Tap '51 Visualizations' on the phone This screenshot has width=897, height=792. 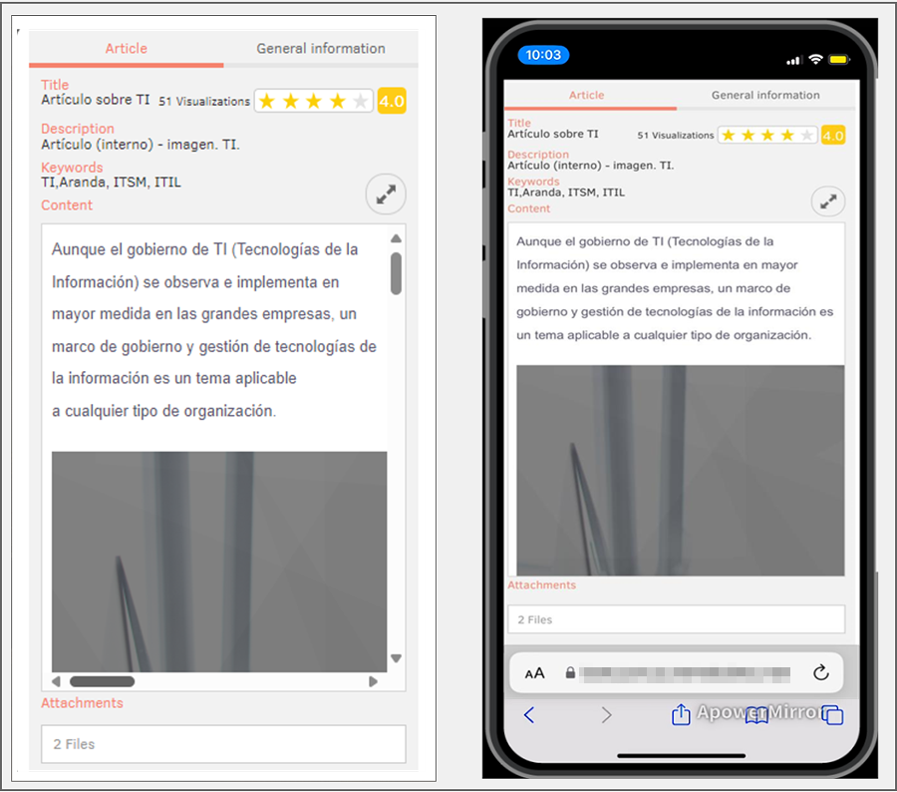676,135
